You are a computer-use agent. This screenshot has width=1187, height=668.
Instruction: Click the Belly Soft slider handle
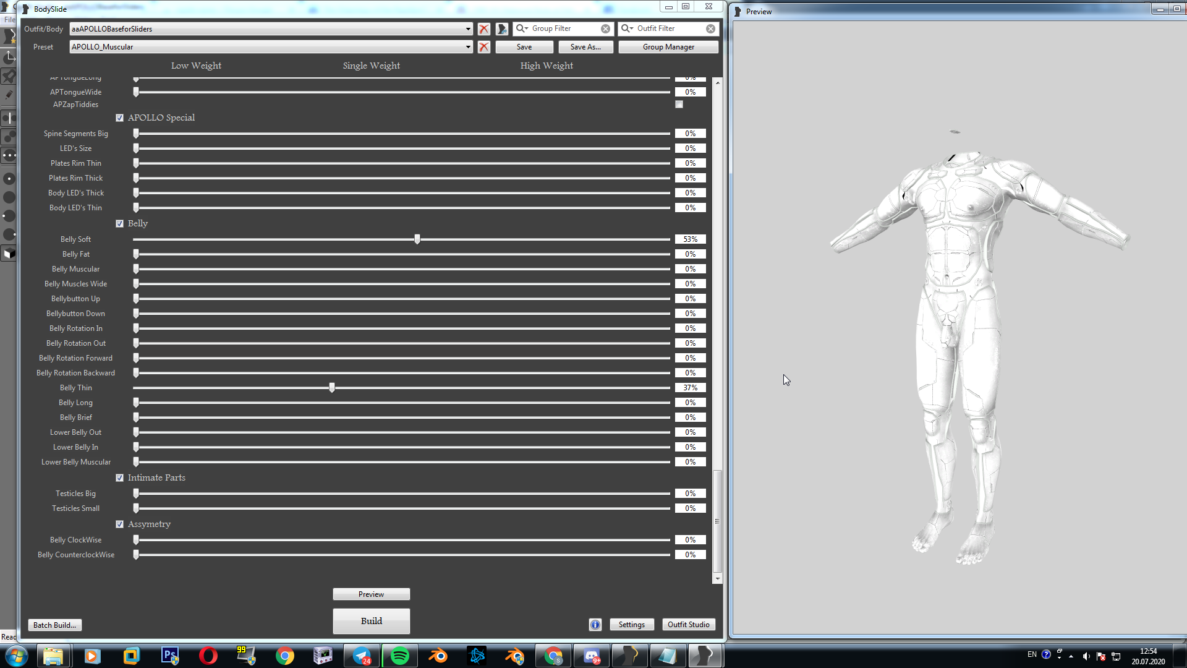[x=417, y=239]
